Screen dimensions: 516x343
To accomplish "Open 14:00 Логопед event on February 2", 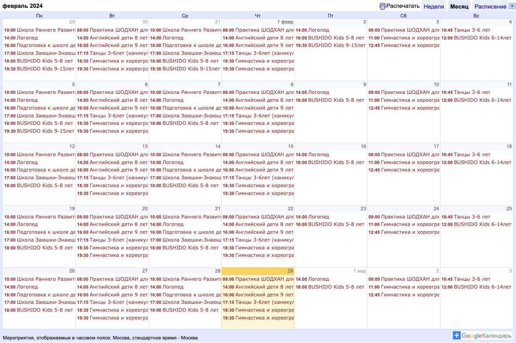I will click(318, 30).
